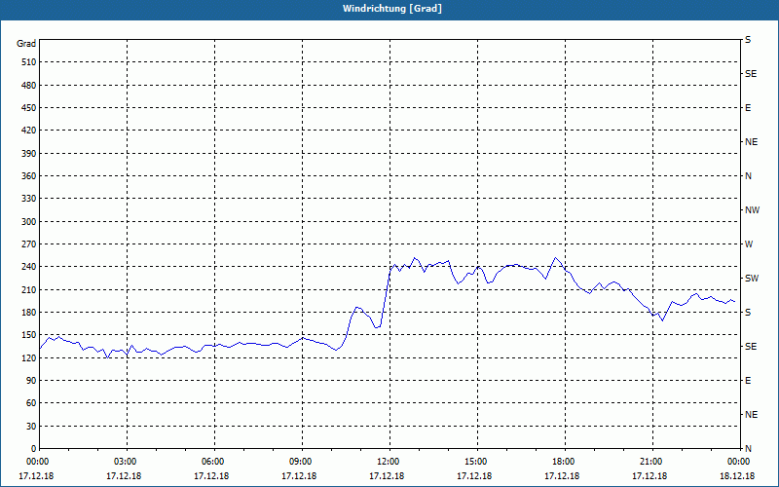Select the 06:00 x-axis time label

coord(214,462)
